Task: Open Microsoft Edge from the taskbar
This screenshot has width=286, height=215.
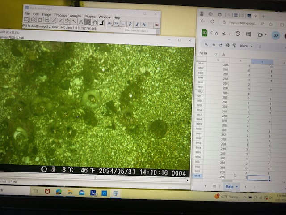Action: [x=59, y=192]
